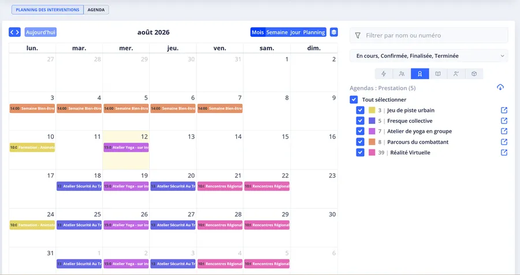This screenshot has height=275, width=520.
Task: Select the highlighted badge Prestation icon
Action: [420, 74]
